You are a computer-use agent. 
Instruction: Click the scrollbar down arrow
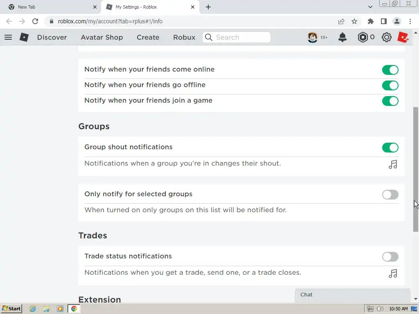(x=416, y=299)
